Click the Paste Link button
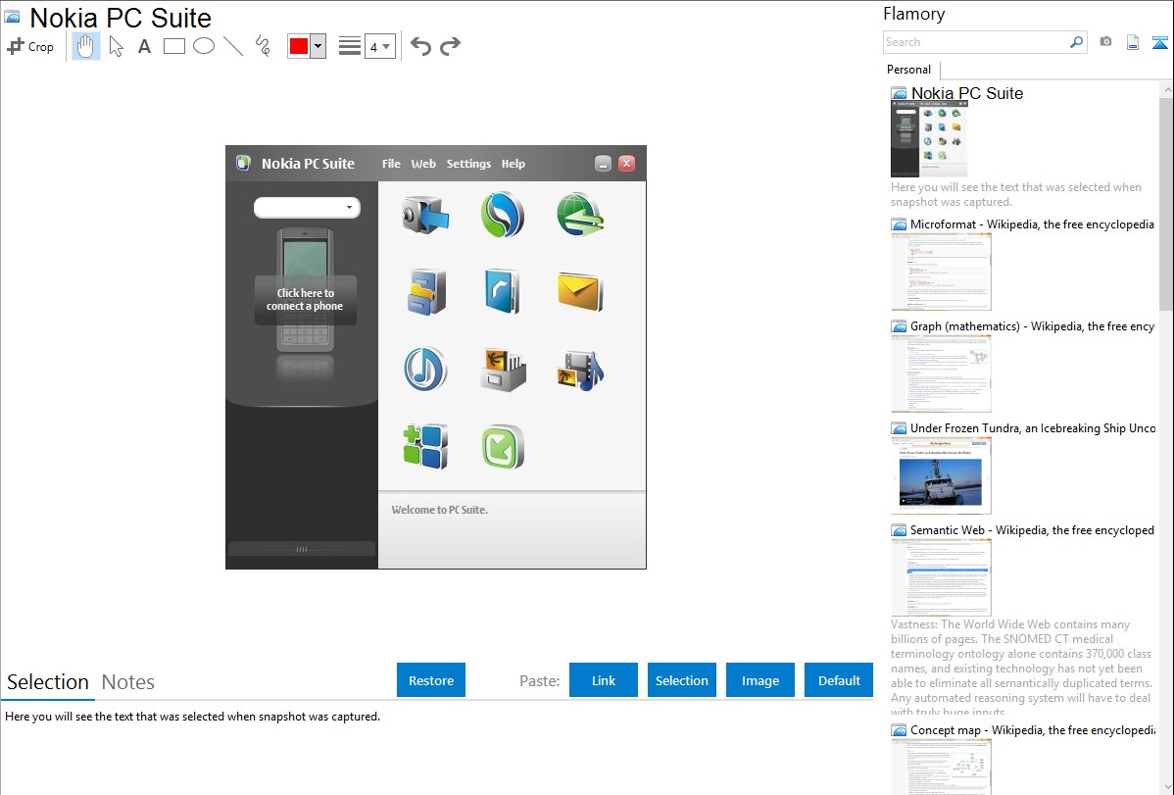Image resolution: width=1174 pixels, height=795 pixels. tap(604, 680)
